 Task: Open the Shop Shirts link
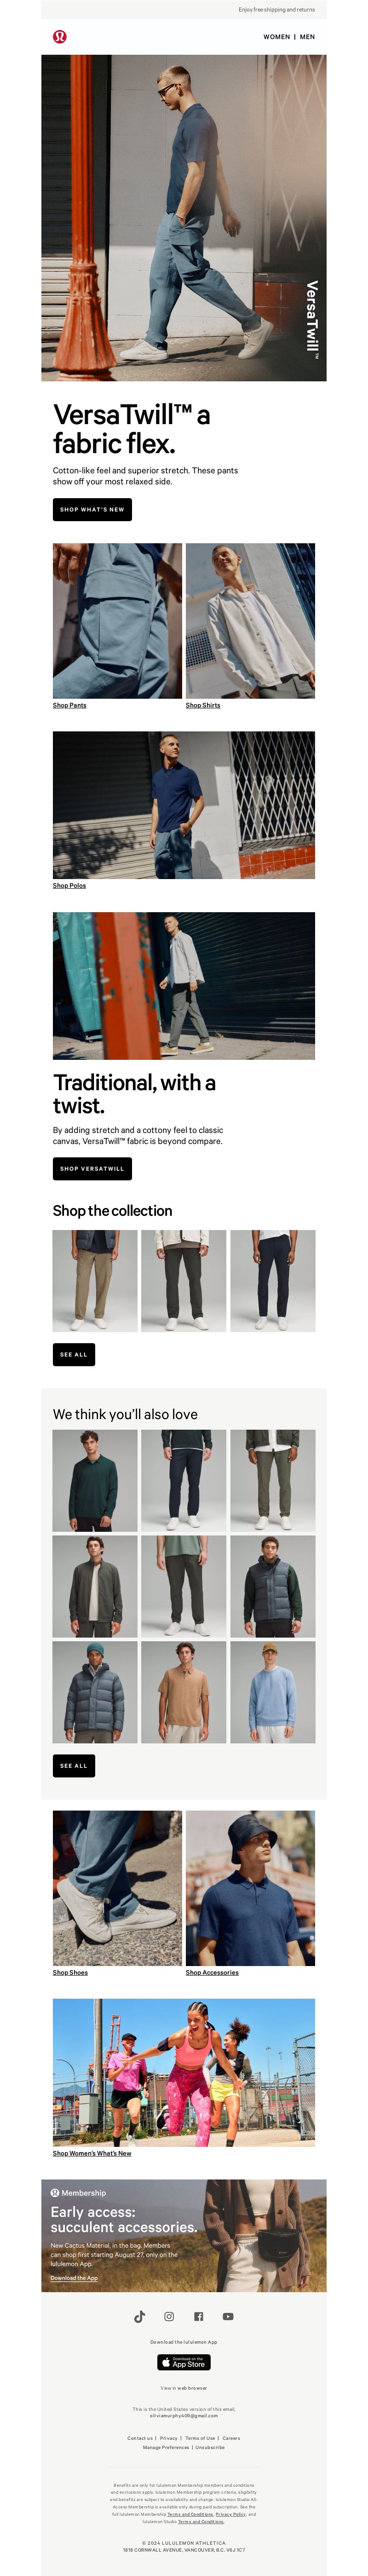(x=203, y=705)
